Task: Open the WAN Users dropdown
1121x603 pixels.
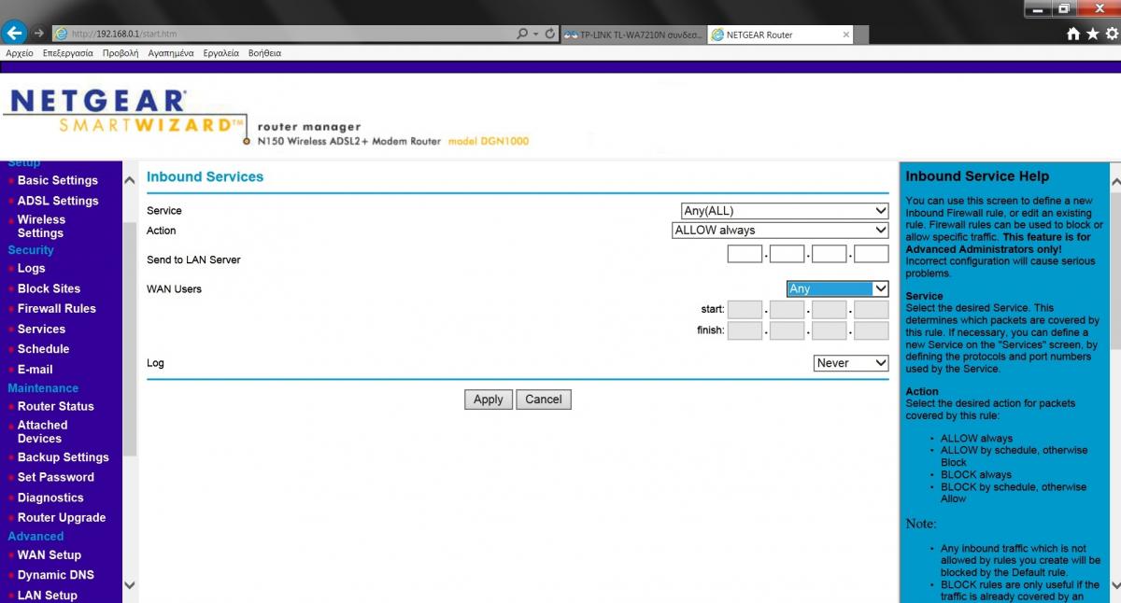Action: point(837,289)
